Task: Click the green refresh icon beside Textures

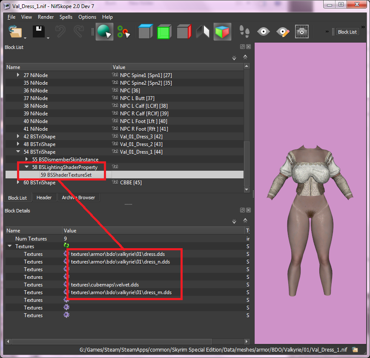Action: point(66,246)
